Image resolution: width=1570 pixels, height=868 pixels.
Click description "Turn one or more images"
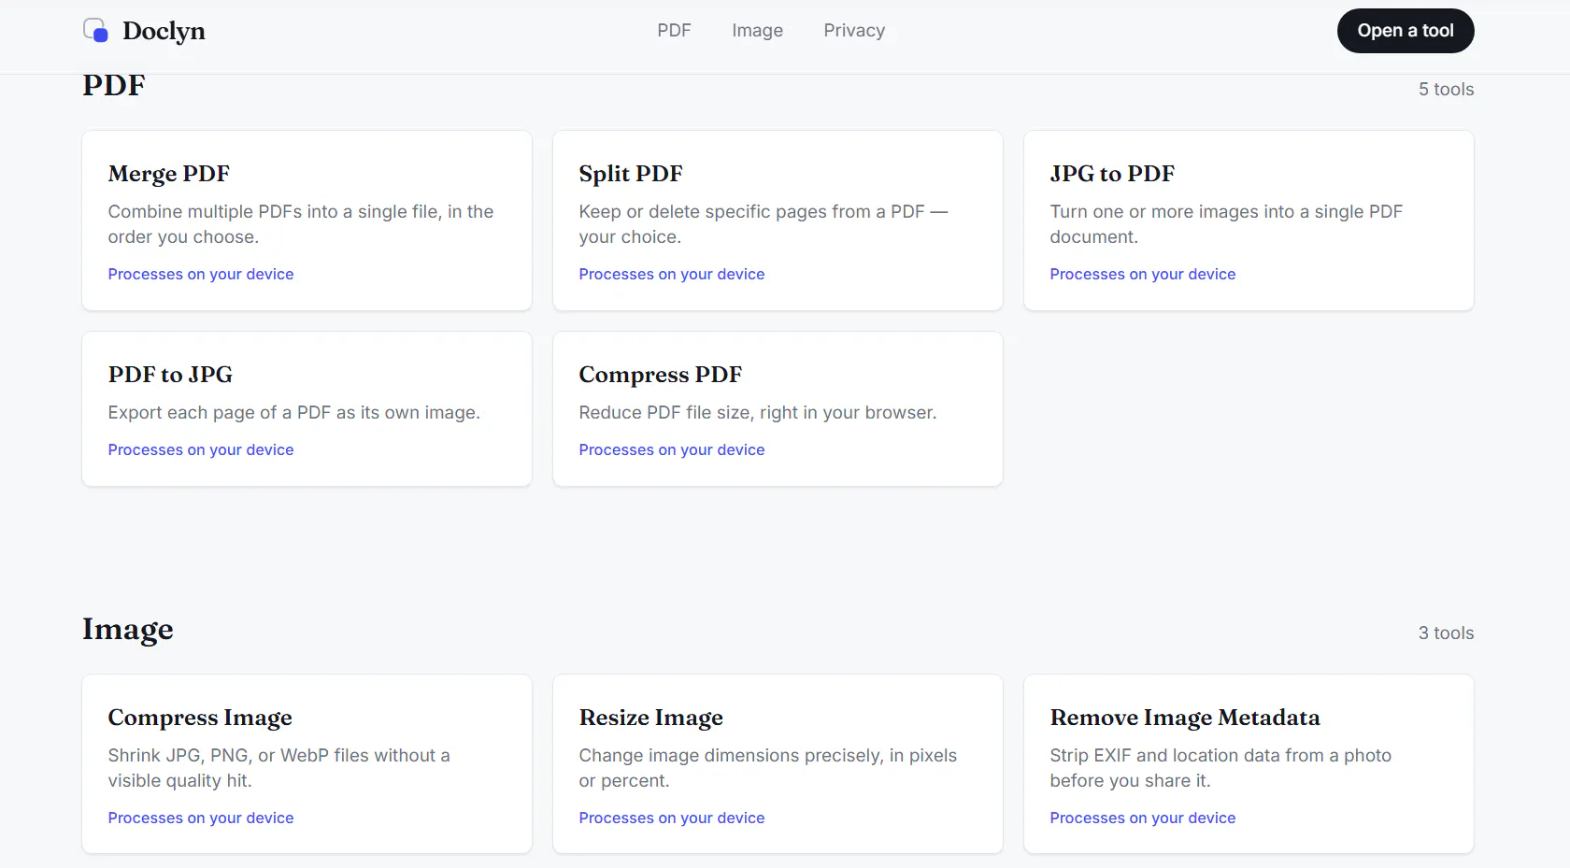1226,224
